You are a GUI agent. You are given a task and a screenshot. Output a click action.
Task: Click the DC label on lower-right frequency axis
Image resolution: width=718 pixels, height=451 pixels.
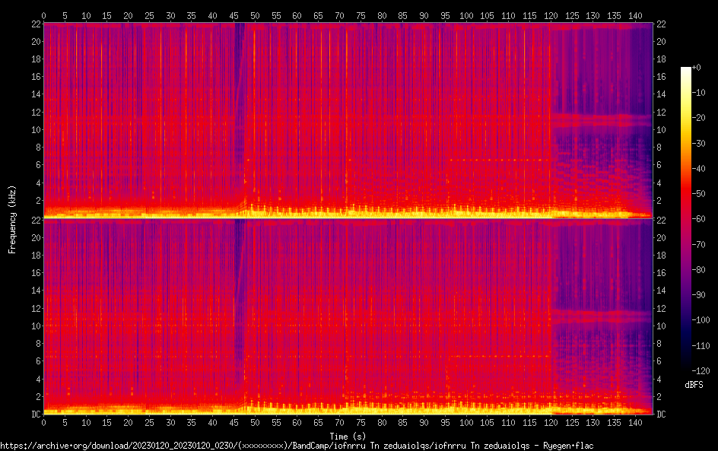(x=662, y=414)
